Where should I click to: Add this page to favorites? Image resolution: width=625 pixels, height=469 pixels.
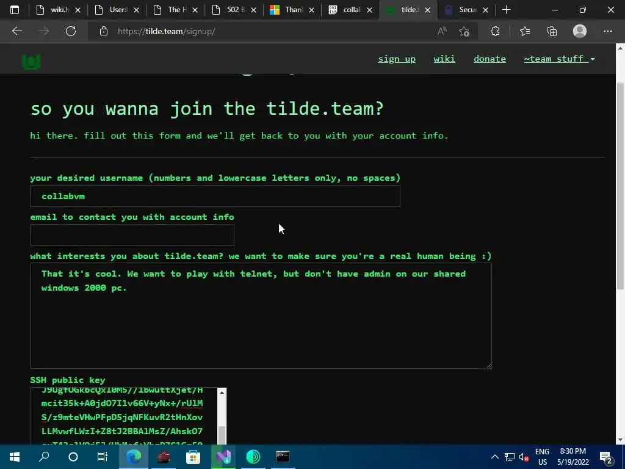[464, 31]
